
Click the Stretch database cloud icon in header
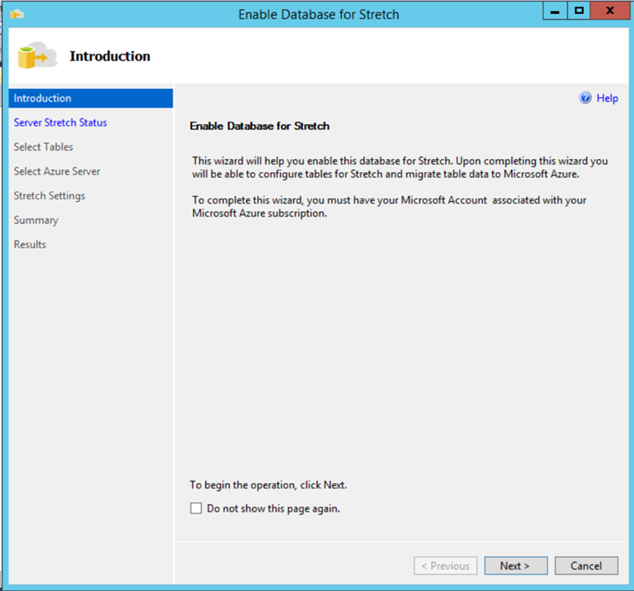pyautogui.click(x=38, y=56)
